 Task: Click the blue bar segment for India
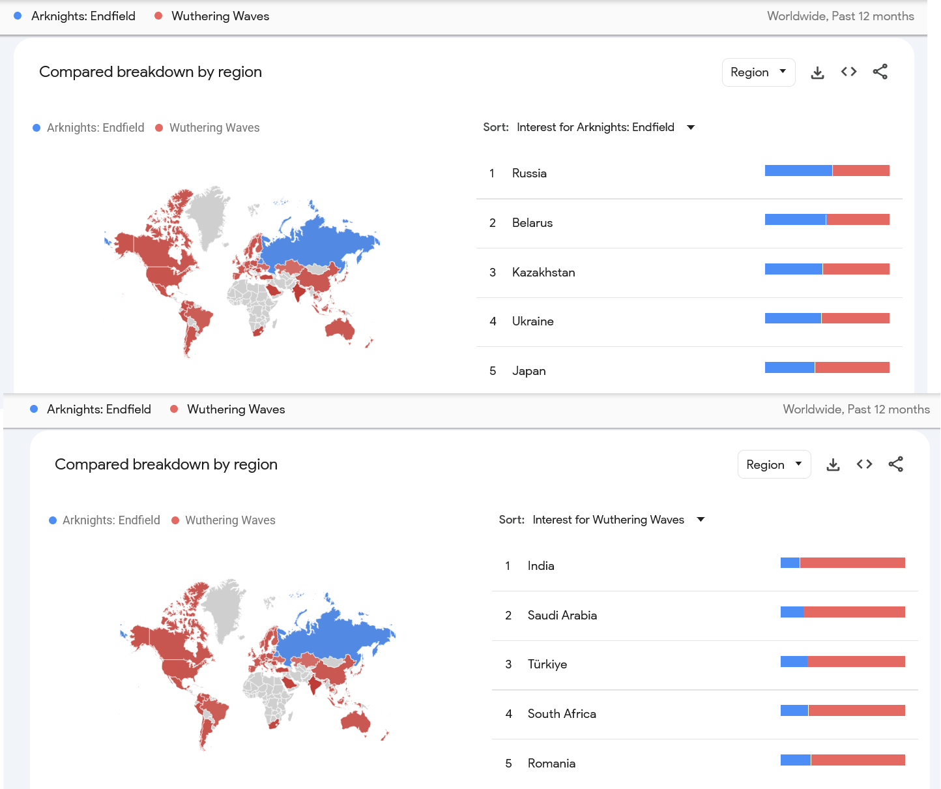790,563
